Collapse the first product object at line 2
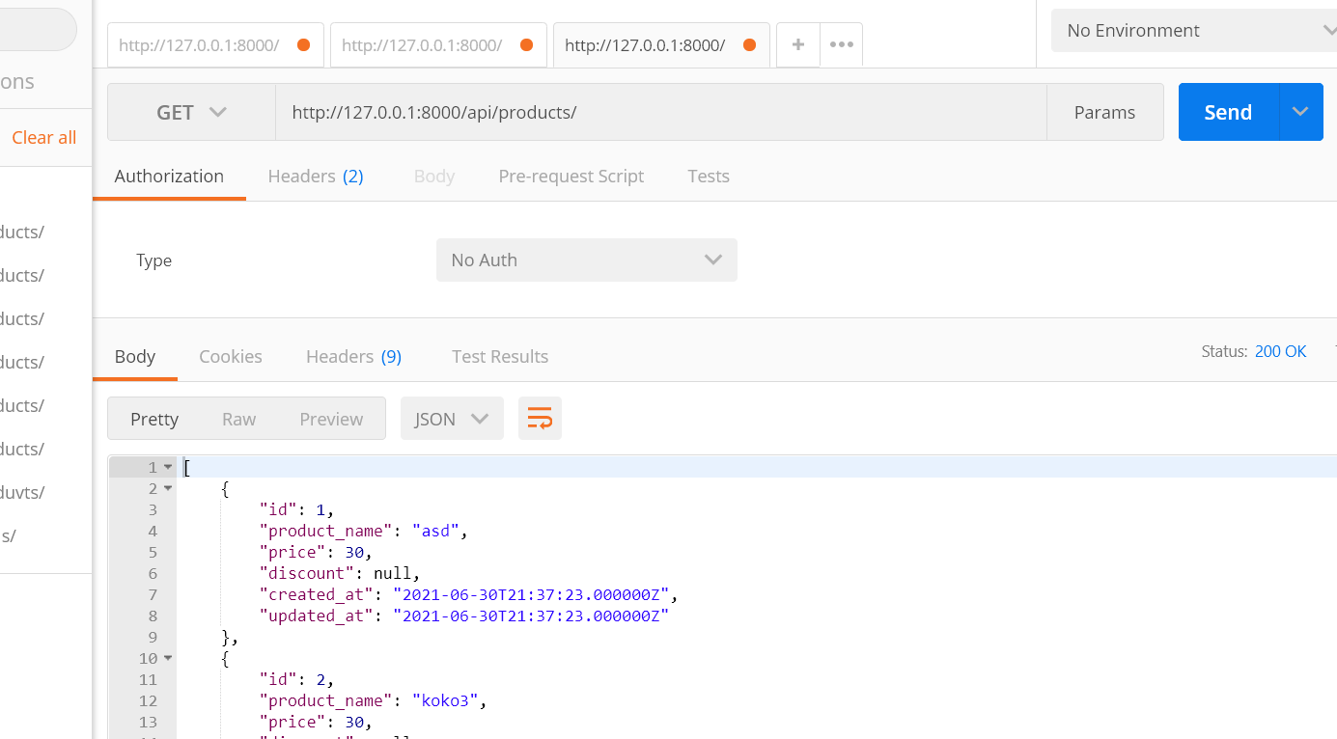 coord(168,488)
